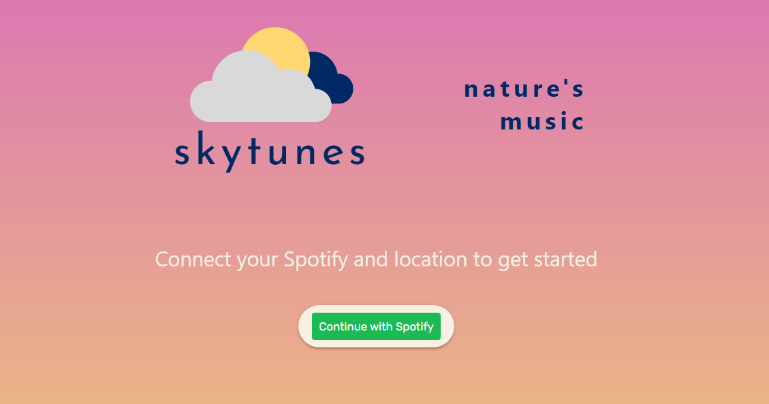Click the word Connect in the instruction sentence
Image resolution: width=769 pixels, height=404 pixels.
click(193, 260)
